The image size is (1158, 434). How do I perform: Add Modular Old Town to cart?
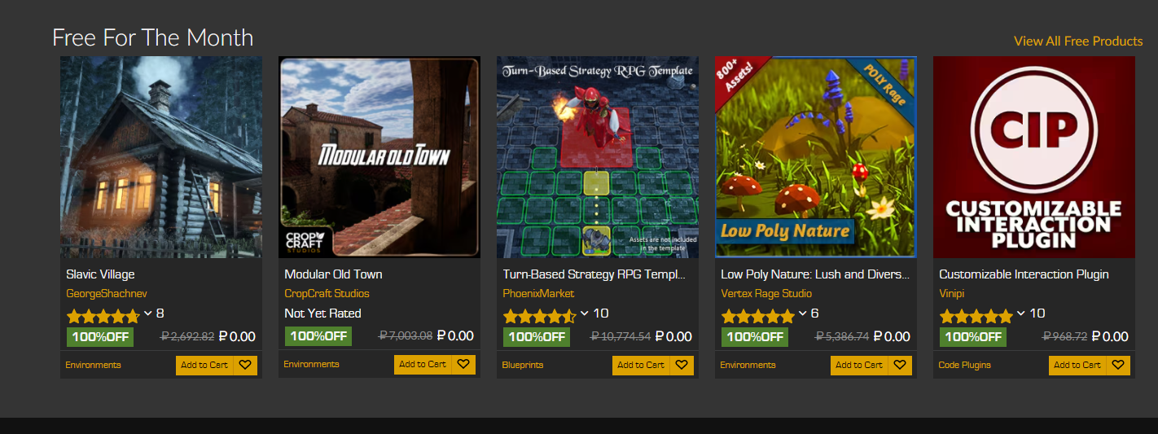click(423, 365)
